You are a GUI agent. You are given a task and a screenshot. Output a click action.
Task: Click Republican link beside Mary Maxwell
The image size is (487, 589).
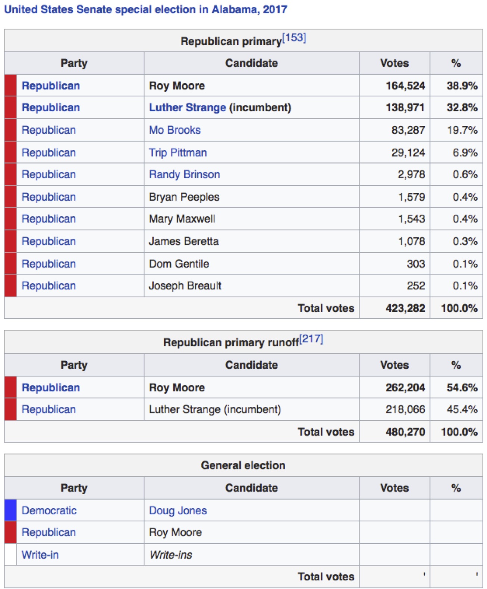tap(48, 219)
